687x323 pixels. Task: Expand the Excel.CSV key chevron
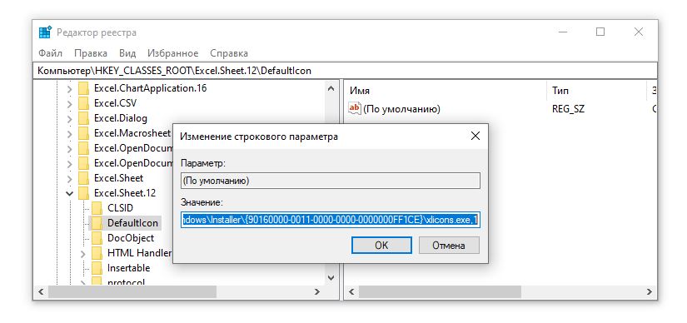pos(69,104)
